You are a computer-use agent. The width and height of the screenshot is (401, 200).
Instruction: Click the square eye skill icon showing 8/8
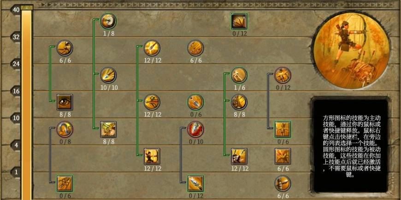coord(65,102)
